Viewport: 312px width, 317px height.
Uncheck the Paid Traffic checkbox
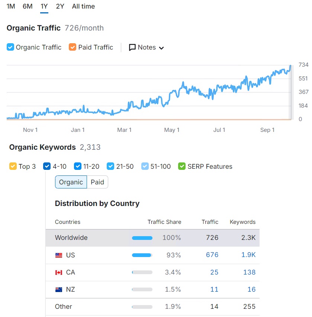pos(73,47)
